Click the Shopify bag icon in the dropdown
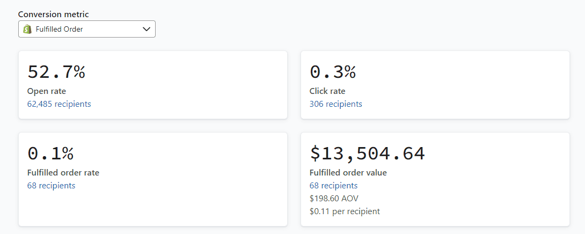 27,29
